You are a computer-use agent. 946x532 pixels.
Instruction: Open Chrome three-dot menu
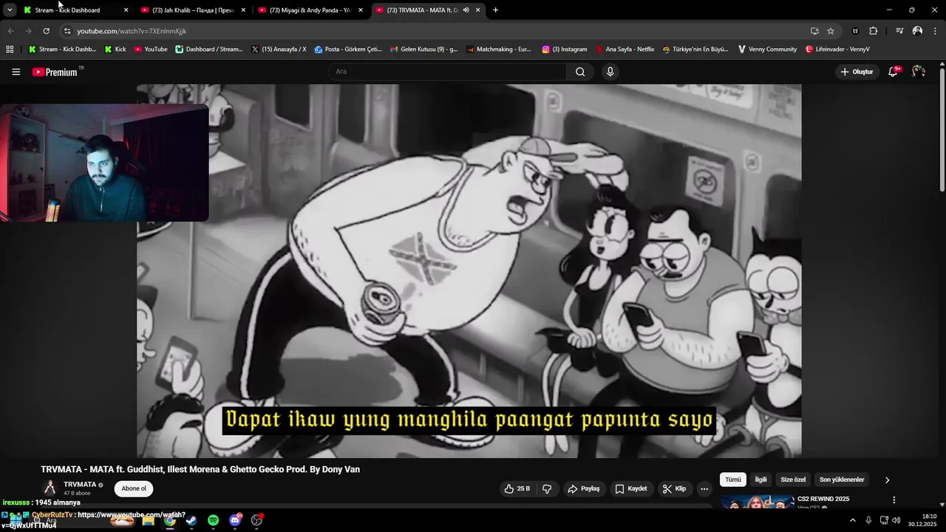coord(935,31)
